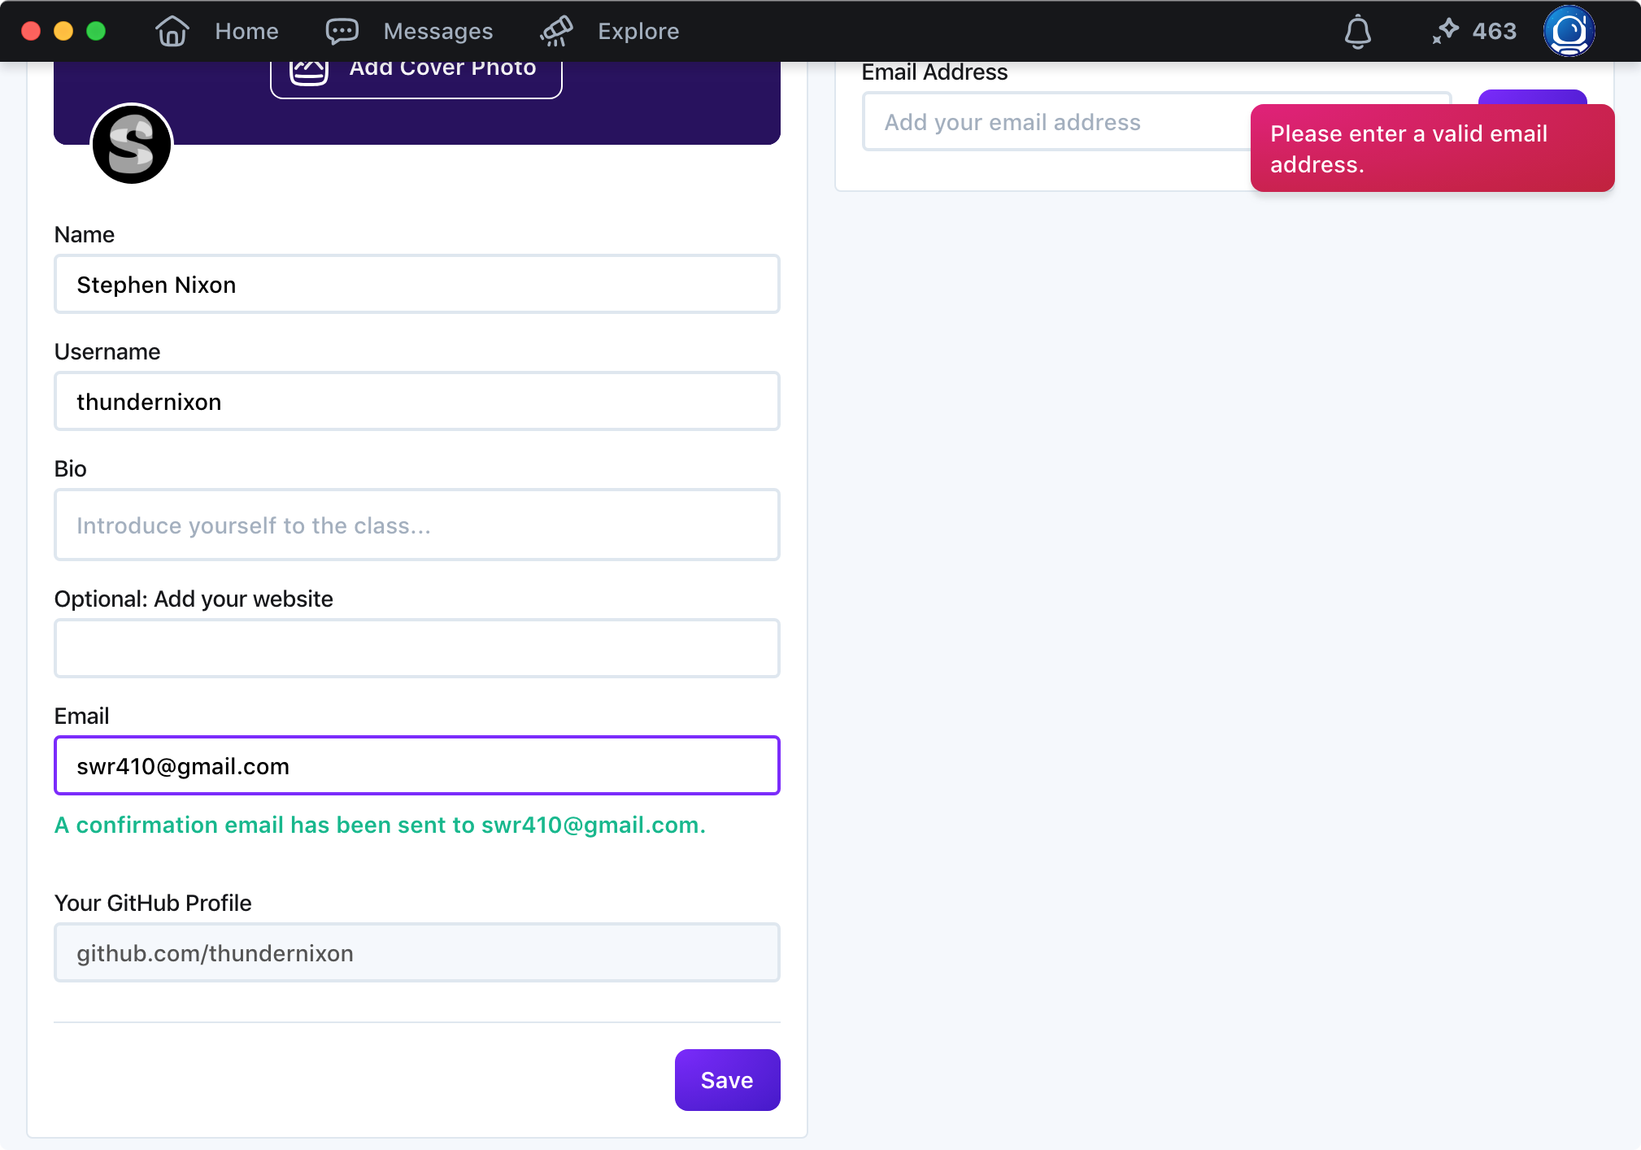Image resolution: width=1641 pixels, height=1150 pixels.
Task: Click the sparkle points icon
Action: (1446, 31)
